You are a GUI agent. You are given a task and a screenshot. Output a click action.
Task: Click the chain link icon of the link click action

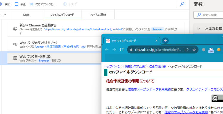[15, 45]
